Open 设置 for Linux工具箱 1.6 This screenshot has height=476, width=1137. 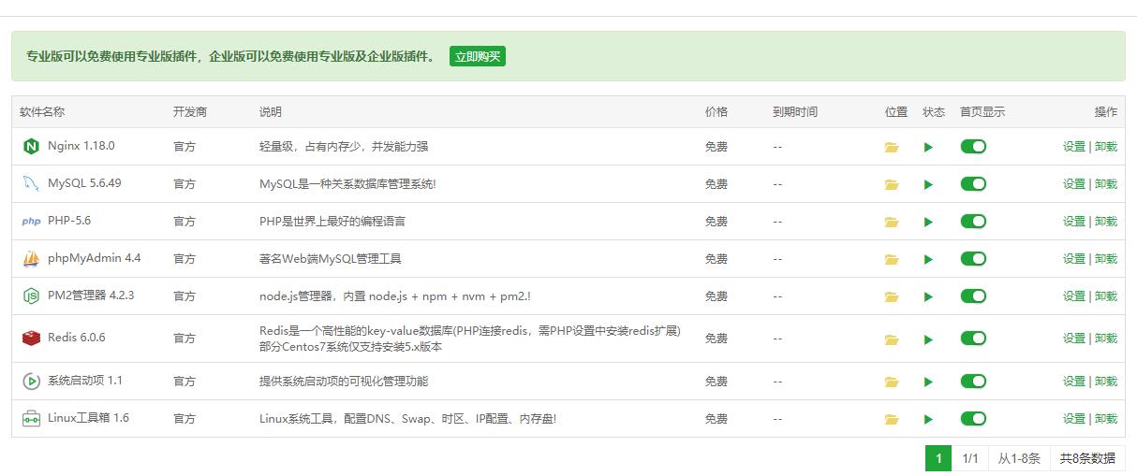1073,419
